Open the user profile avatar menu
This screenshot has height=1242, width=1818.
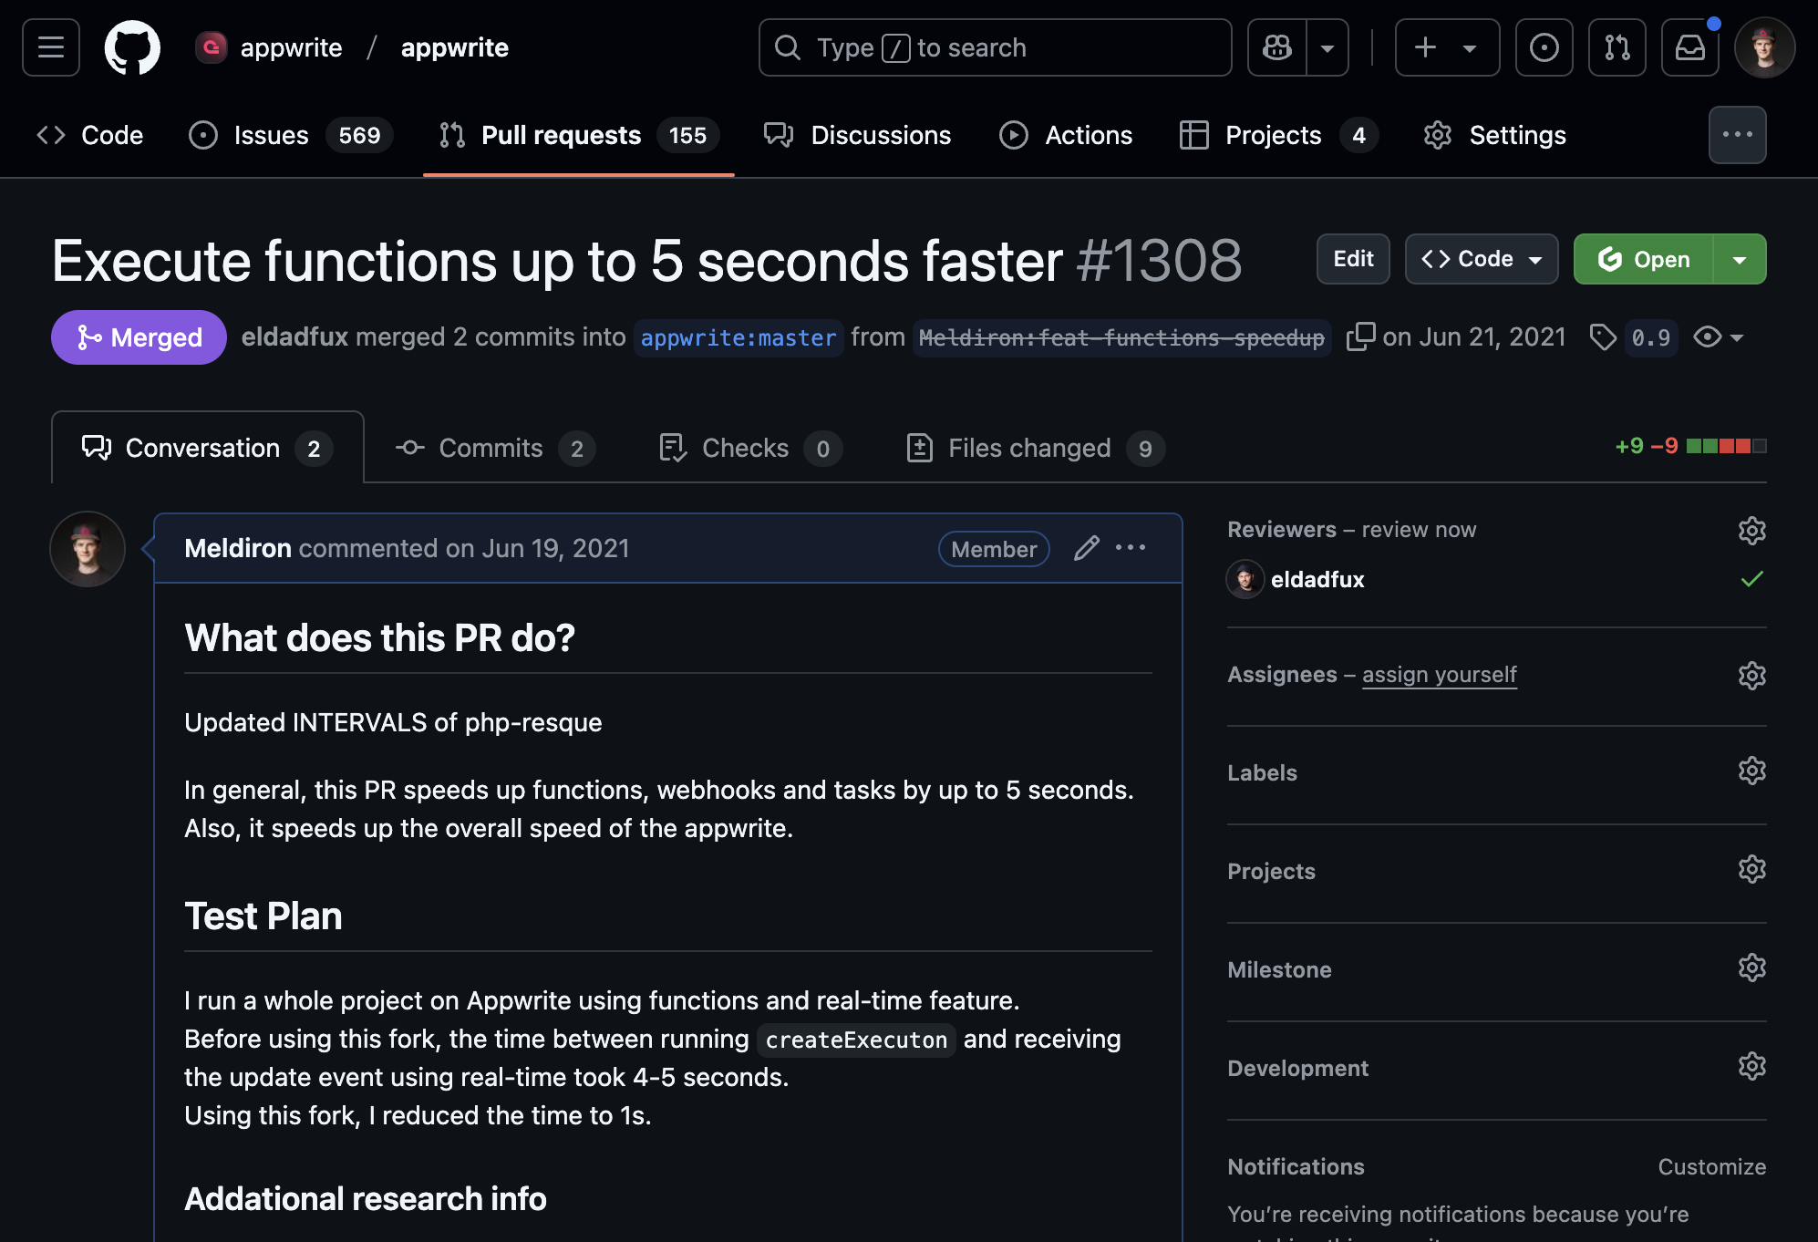click(x=1764, y=47)
